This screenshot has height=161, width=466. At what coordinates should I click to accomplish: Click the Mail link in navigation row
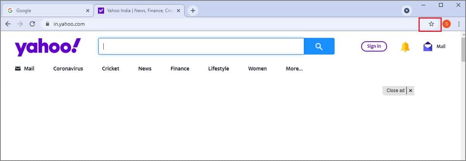[25, 69]
